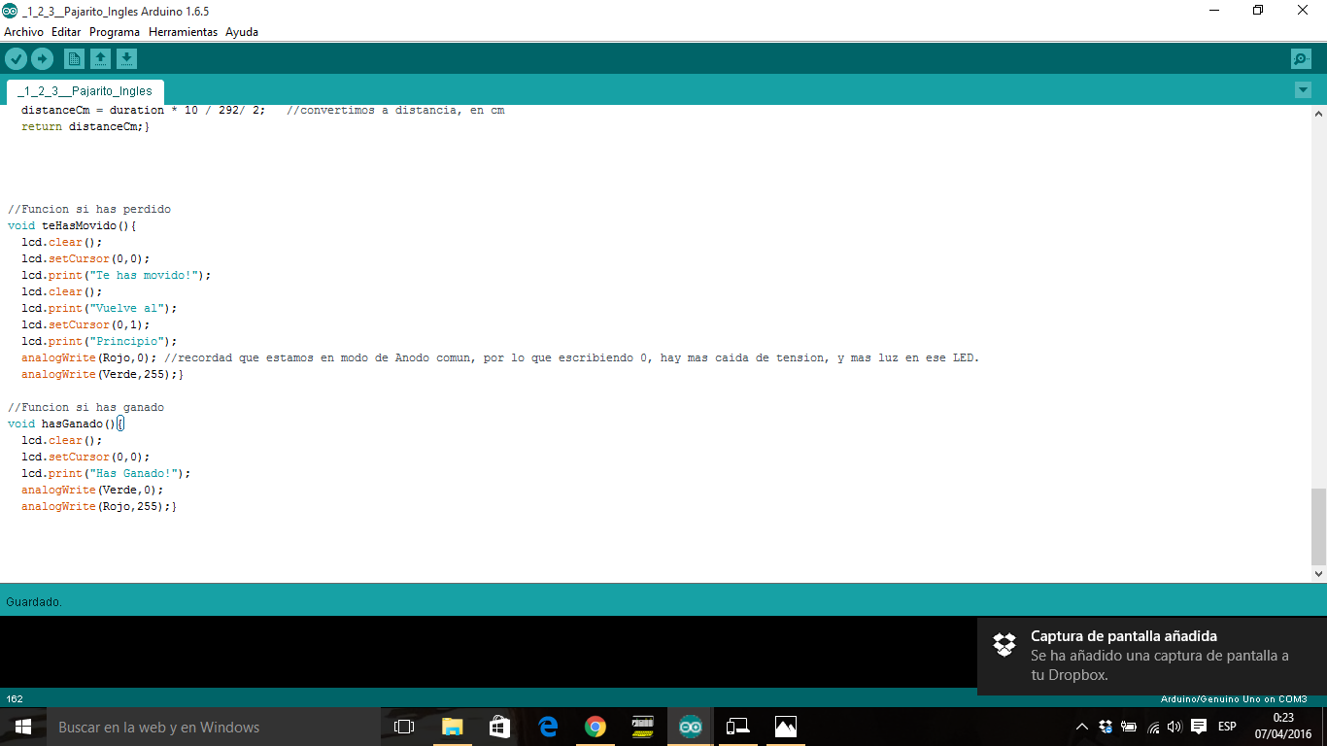Screen dimensions: 1327x746
Task: Click the '//Funcion si has ganado' comment
Action: [x=85, y=407]
